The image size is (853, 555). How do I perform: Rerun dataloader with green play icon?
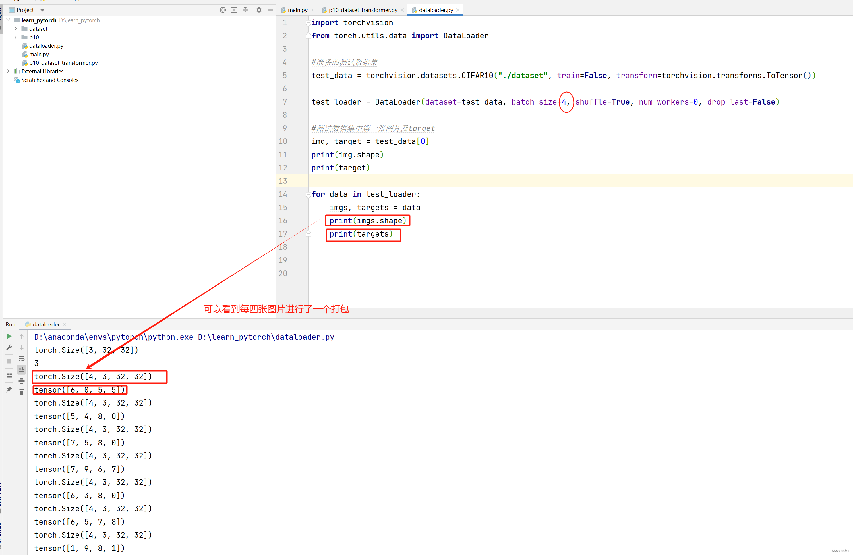[x=9, y=336]
